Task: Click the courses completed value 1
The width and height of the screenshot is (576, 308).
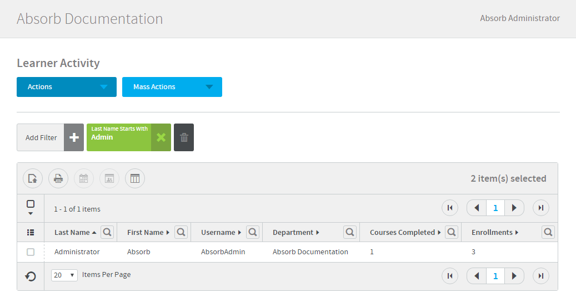Action: tap(372, 252)
